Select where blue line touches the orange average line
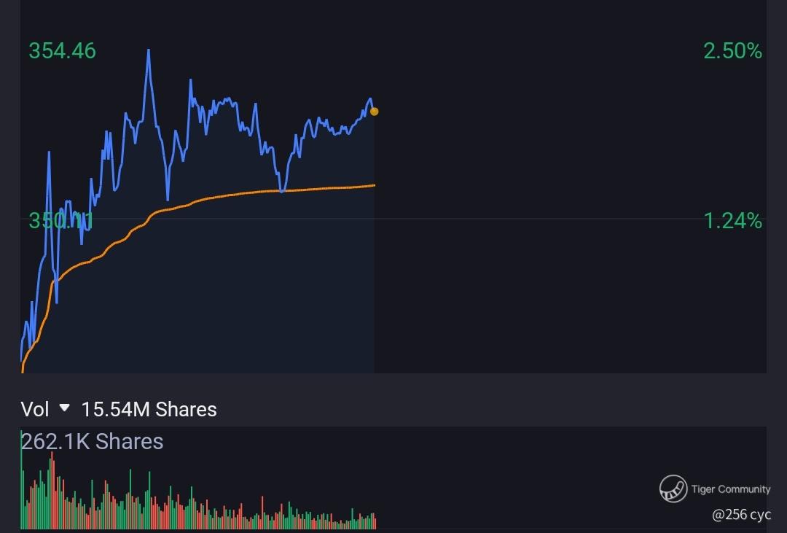Image resolution: width=787 pixels, height=533 pixels. tap(282, 191)
